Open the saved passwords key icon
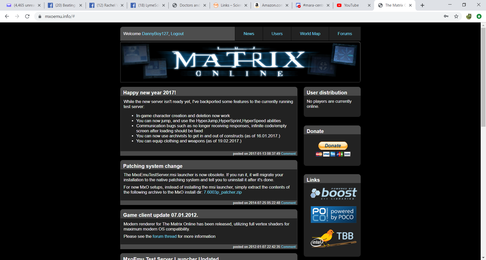This screenshot has height=260, width=486. tap(446, 16)
